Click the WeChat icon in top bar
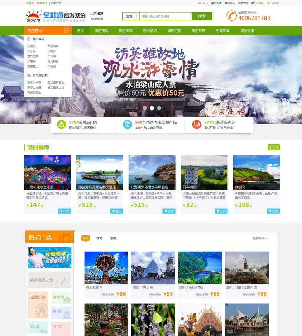Screen dimensions: 302x336 tap(269, 3)
